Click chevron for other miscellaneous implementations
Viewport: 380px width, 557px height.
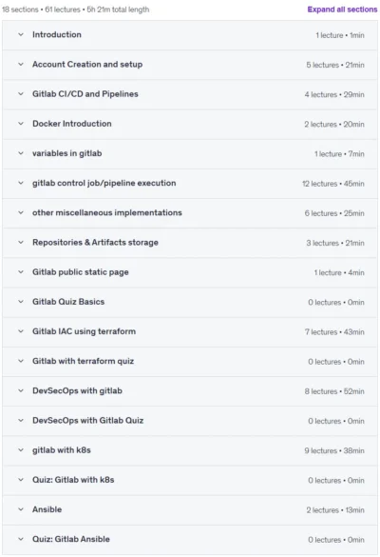click(21, 212)
